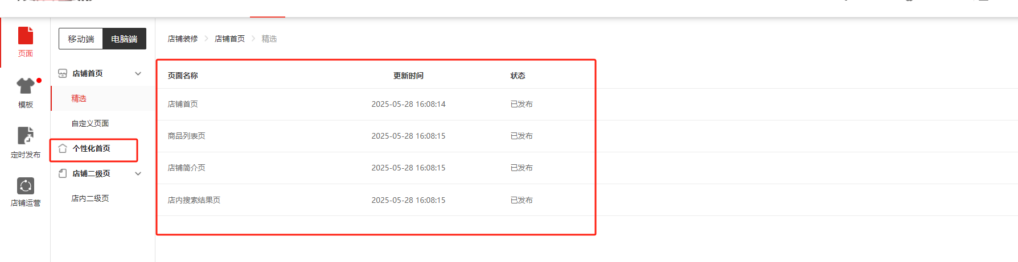The height and width of the screenshot is (262, 1018).
Task: Click the 店铺首页 breadcrumb link
Action: pos(229,39)
